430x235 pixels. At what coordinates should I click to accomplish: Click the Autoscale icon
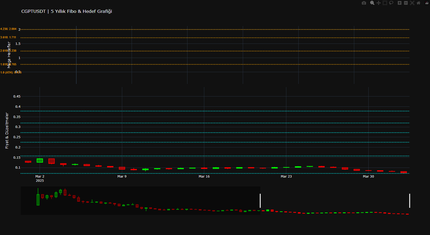[x=412, y=3]
